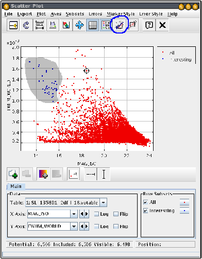This screenshot has height=259, width=202.
Task: Enable Log checkbox for X Axis
Action: pyautogui.click(x=97, y=214)
